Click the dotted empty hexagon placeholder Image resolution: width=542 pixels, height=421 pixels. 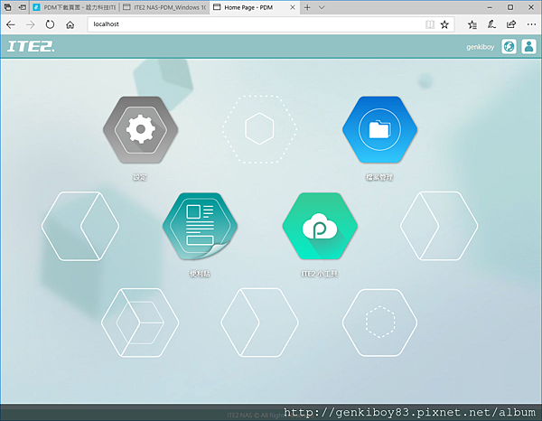[259, 129]
